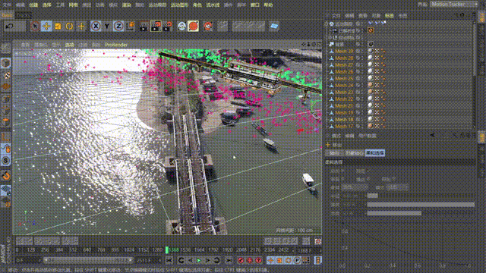Click the blue grid lock icon

click(x=6, y=190)
